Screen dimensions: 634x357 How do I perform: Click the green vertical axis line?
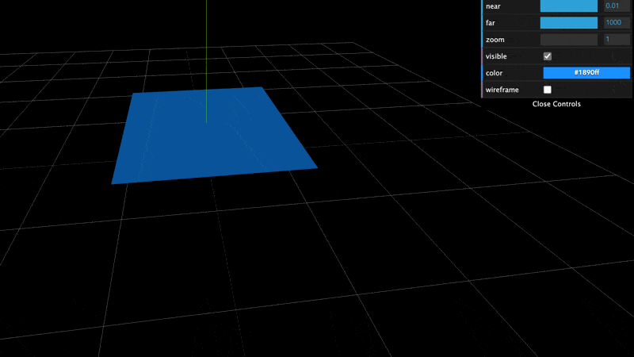pyautogui.click(x=206, y=48)
